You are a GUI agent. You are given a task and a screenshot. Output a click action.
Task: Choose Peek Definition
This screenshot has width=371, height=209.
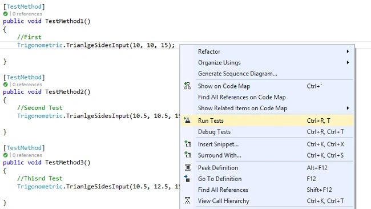point(267,168)
